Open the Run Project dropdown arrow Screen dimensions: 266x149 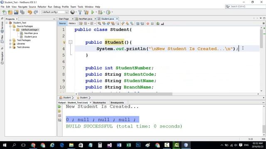[96, 12]
